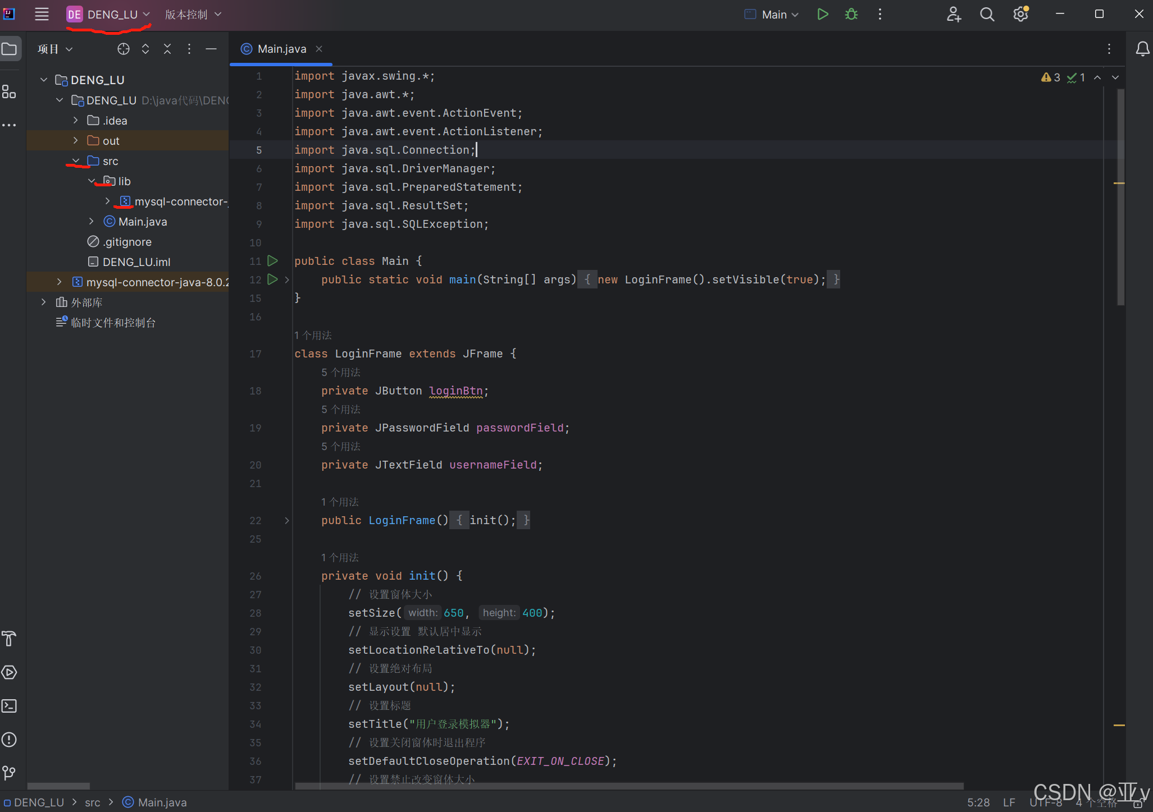
Task: Open IDE settings gear
Action: [1020, 15]
